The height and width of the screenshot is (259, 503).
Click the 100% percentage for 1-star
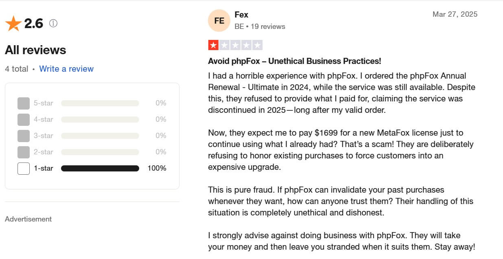pyautogui.click(x=157, y=168)
